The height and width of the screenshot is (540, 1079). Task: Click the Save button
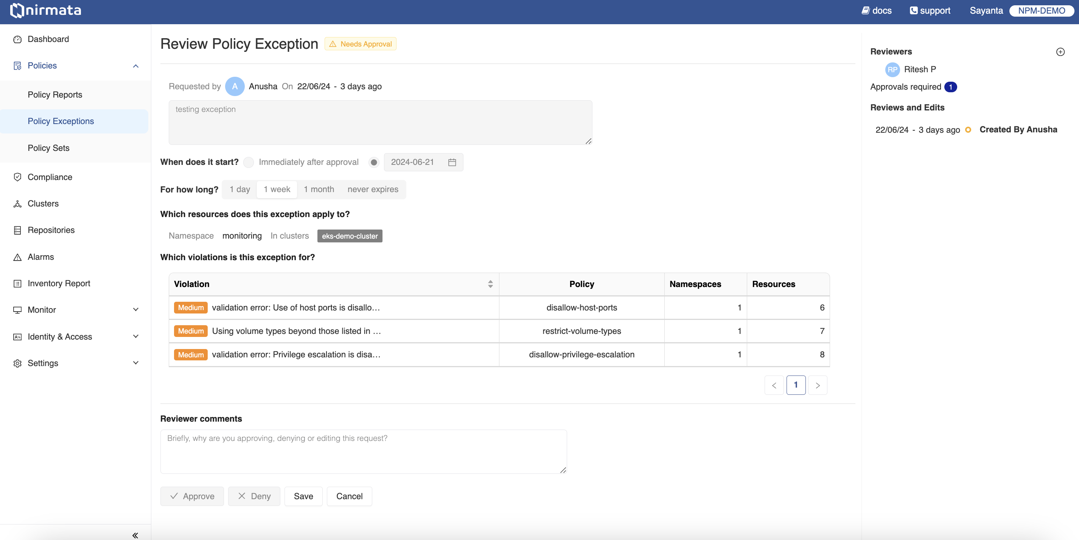tap(303, 497)
